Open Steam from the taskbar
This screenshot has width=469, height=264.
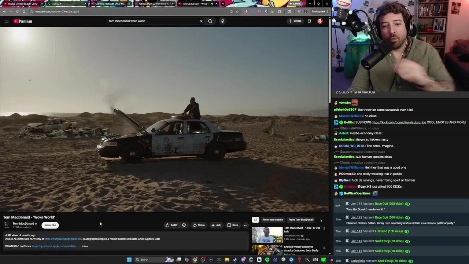[234, 260]
